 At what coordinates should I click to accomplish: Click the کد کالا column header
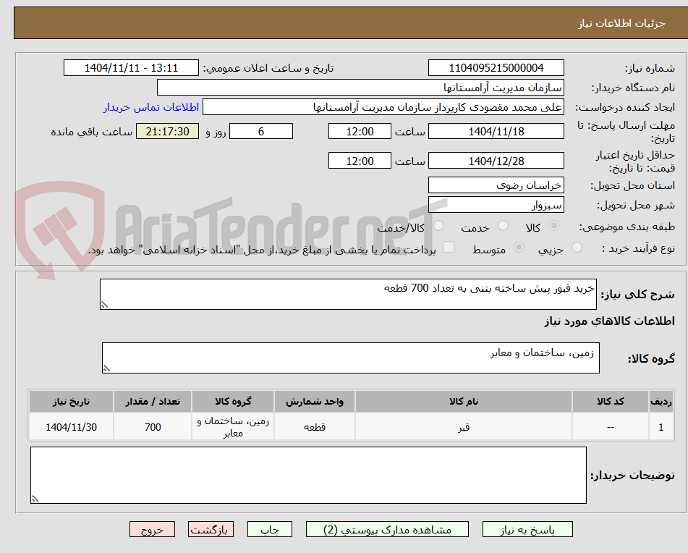pyautogui.click(x=611, y=402)
